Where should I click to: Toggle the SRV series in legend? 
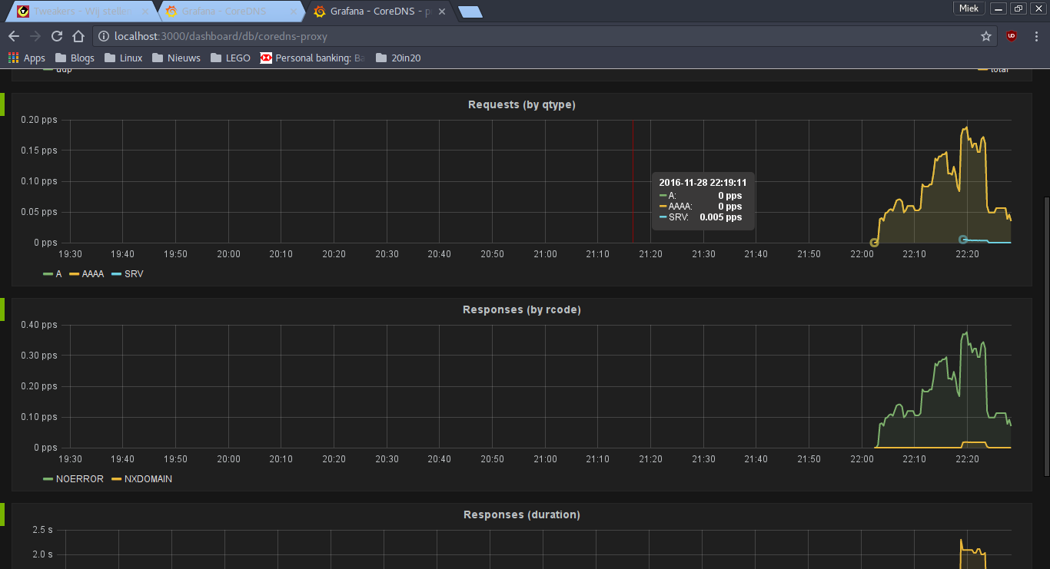pyautogui.click(x=134, y=273)
